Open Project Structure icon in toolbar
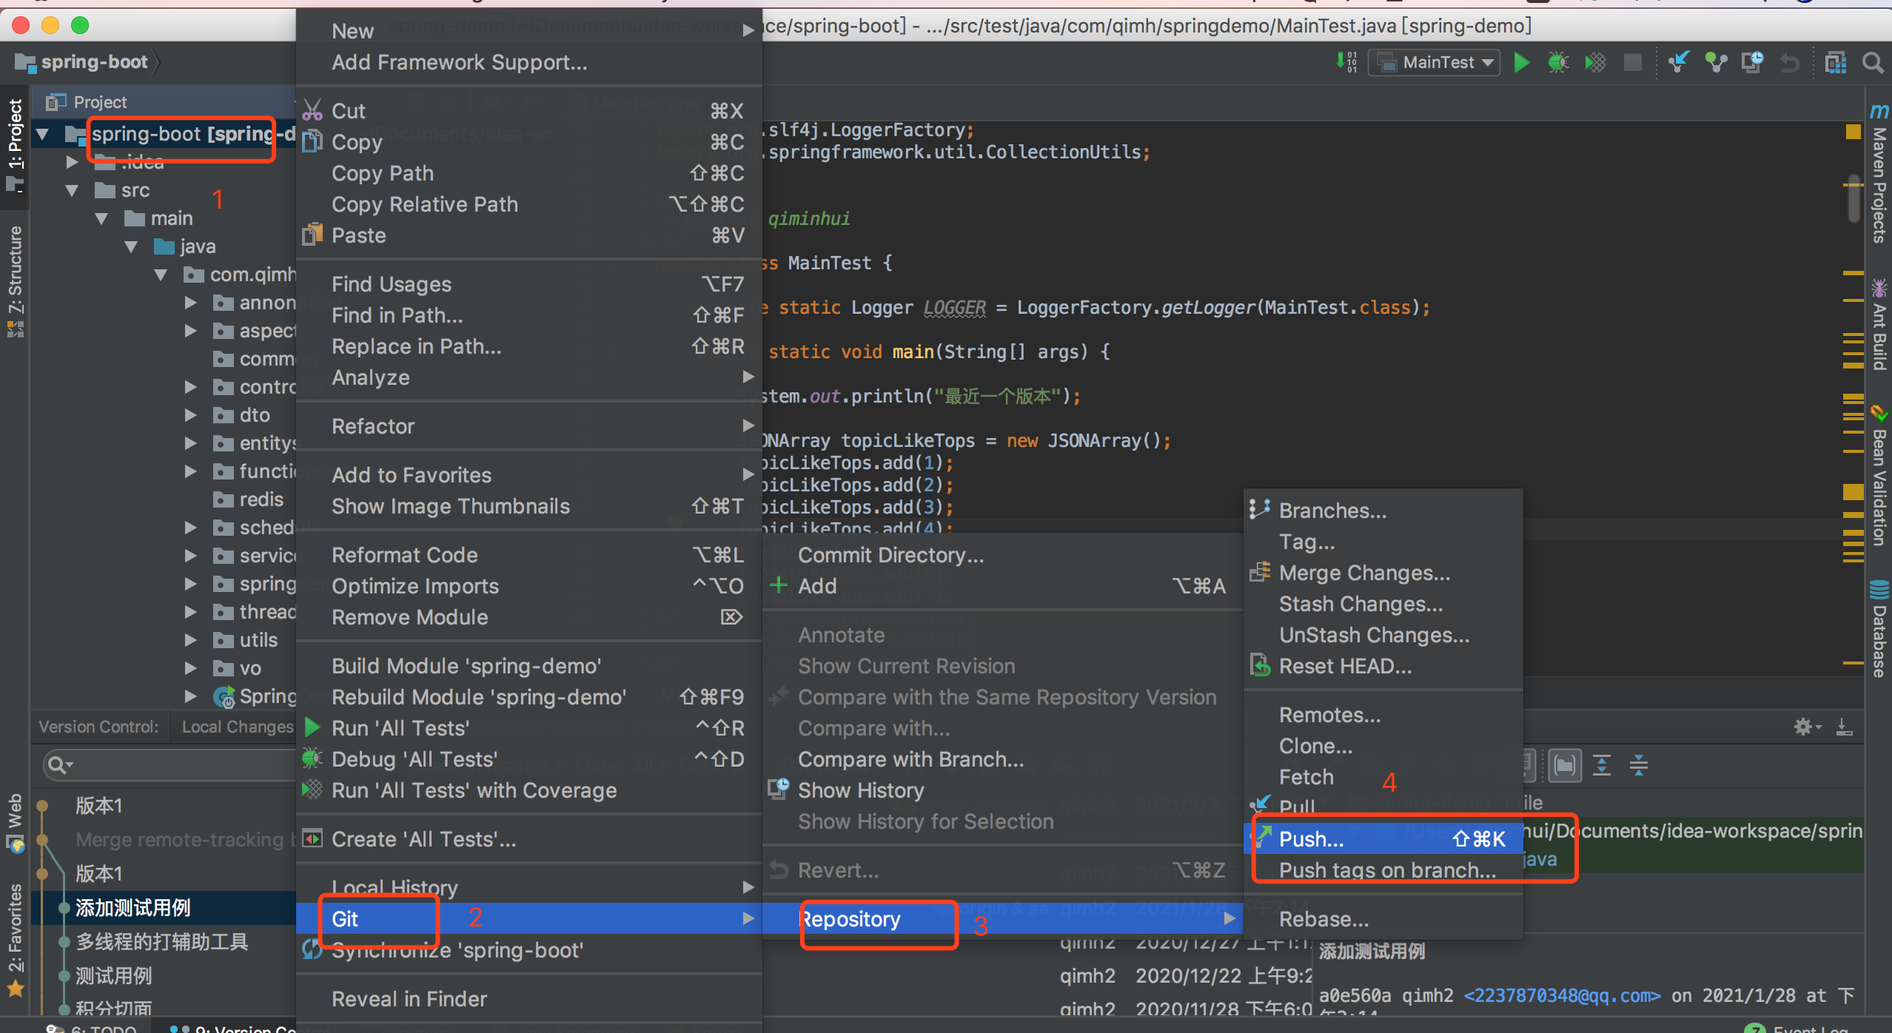Image resolution: width=1892 pixels, height=1033 pixels. (1836, 63)
